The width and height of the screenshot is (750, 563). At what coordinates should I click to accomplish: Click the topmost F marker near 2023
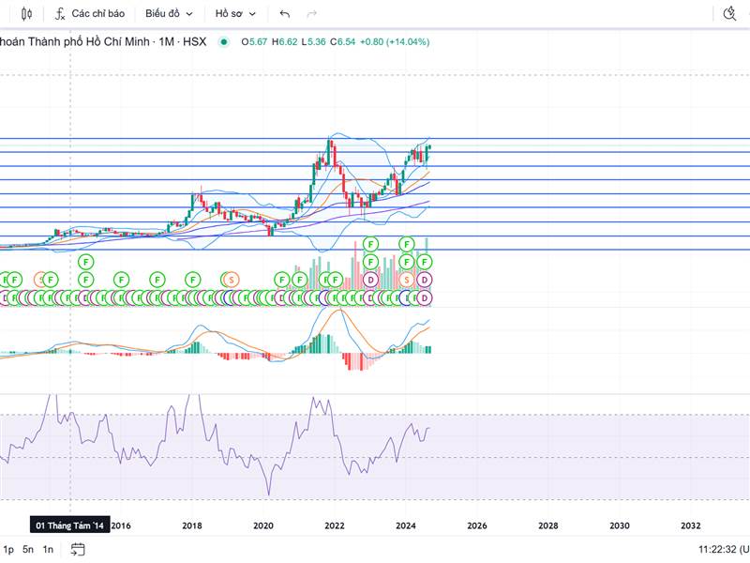(370, 244)
